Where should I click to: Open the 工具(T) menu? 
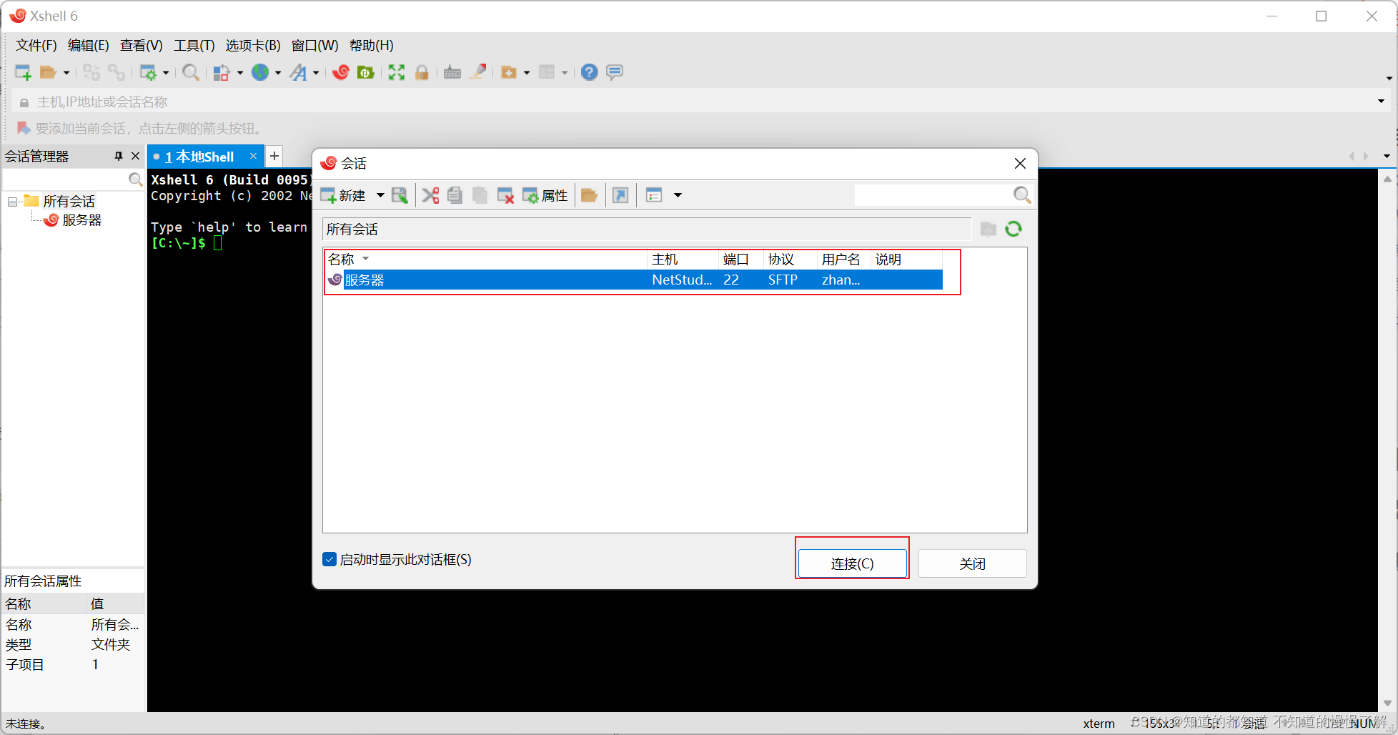click(x=194, y=46)
